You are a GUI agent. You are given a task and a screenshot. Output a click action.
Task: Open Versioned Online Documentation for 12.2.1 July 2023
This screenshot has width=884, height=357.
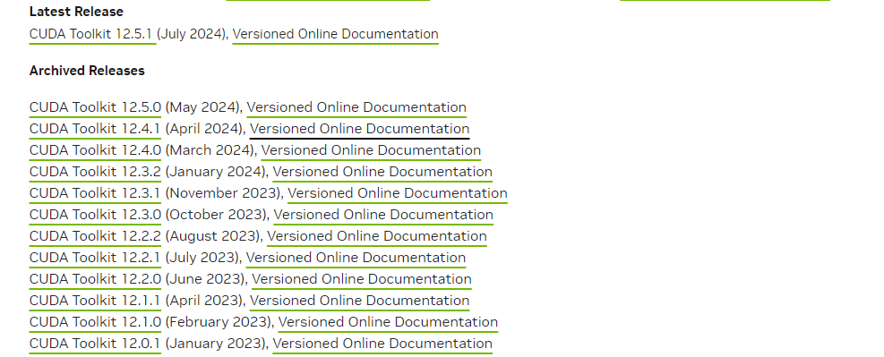point(356,258)
